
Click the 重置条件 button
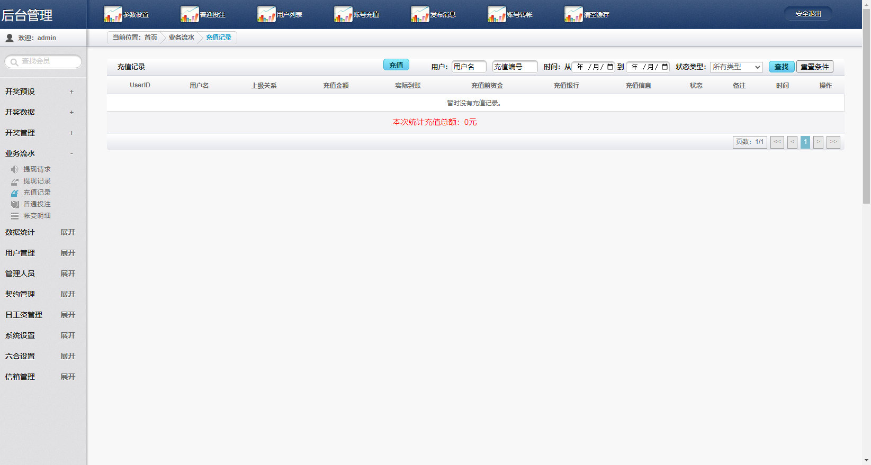[814, 67]
